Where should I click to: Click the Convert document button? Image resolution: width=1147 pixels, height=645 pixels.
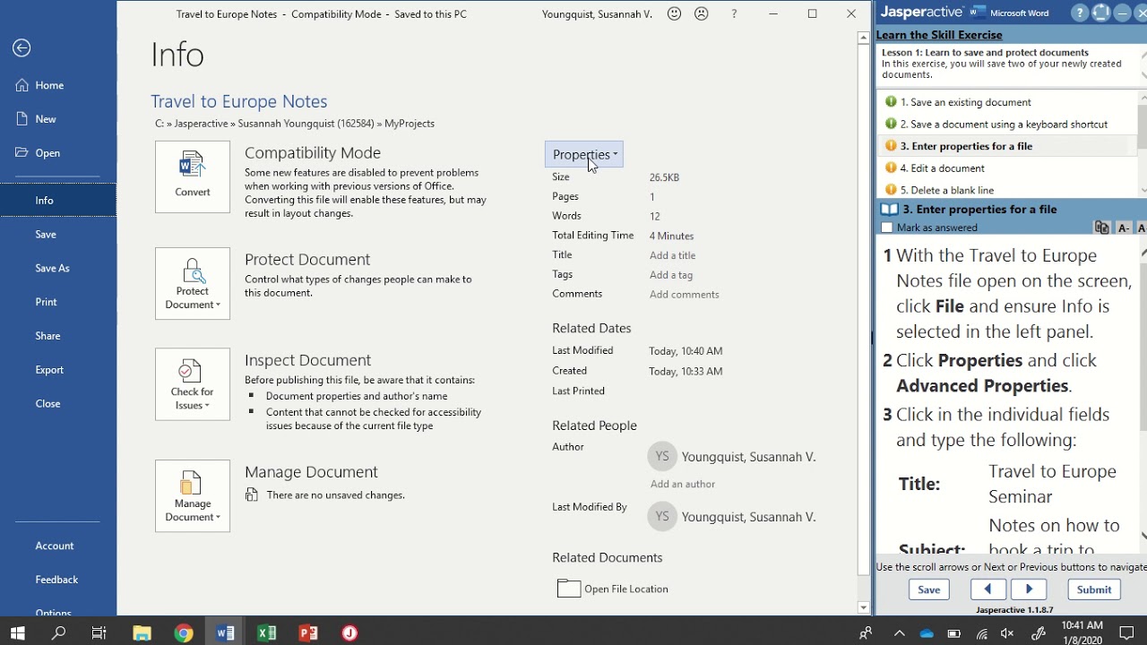point(193,176)
